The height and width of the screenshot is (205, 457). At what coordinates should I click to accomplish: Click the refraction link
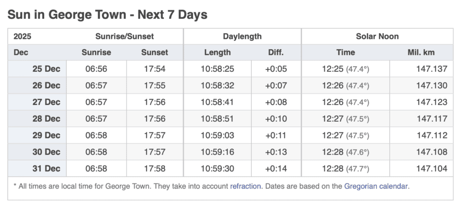point(245,186)
